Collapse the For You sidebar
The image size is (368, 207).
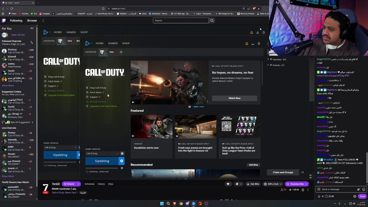(32, 28)
